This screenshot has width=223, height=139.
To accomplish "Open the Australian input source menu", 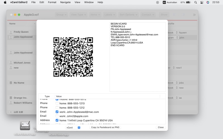I will tap(170, 2).
